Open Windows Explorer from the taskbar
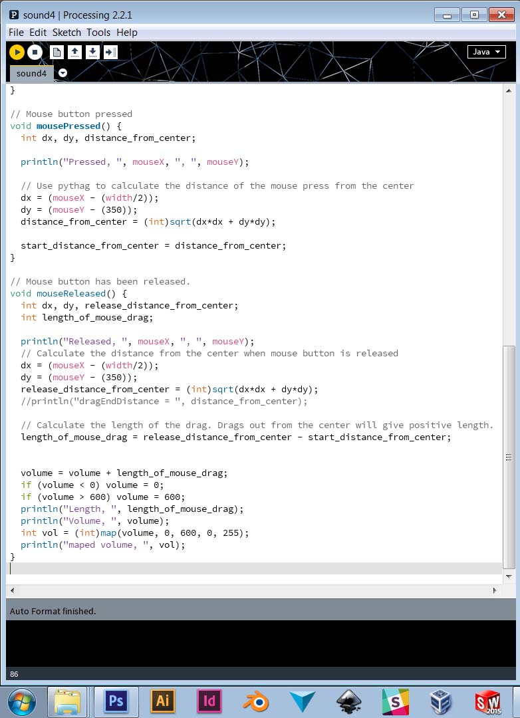 pos(67,702)
